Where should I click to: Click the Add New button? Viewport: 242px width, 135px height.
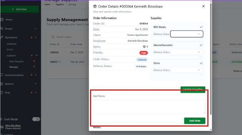point(19,9)
